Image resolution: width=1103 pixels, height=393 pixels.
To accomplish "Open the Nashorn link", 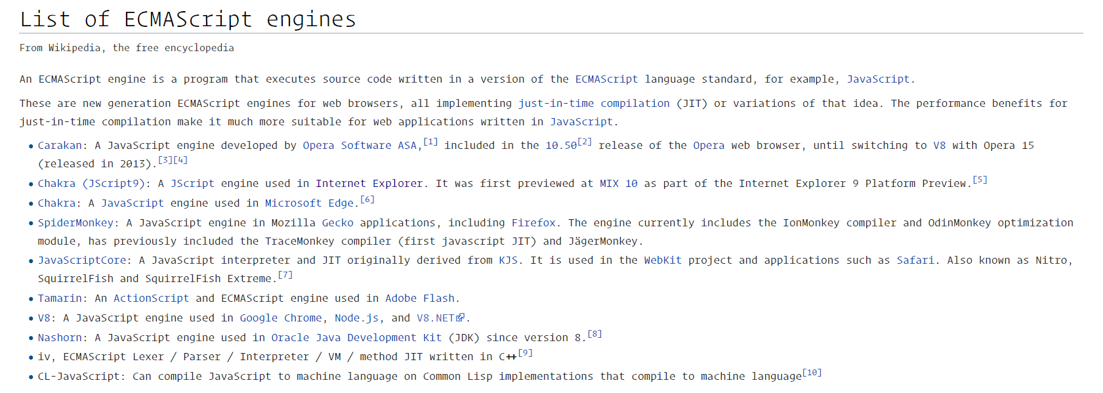I will pyautogui.click(x=60, y=338).
